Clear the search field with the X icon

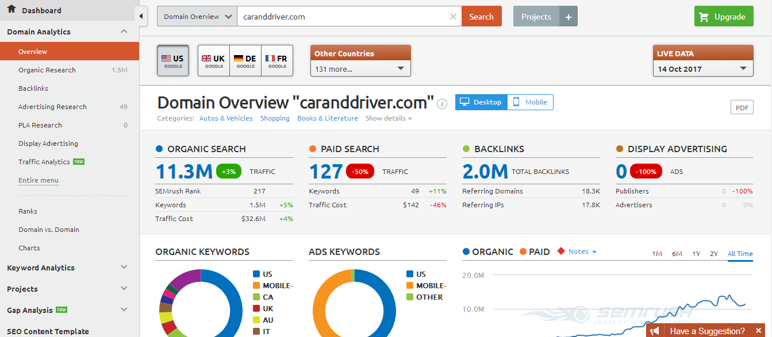(x=453, y=17)
